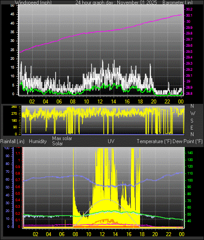Click the 270 wind direction degree label
This screenshot has height=240, width=204.
click(x=14, y=114)
